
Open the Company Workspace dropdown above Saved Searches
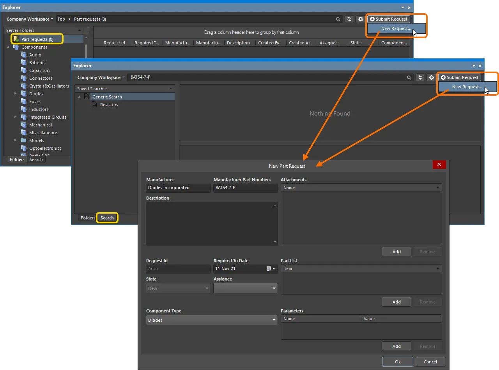(x=101, y=77)
